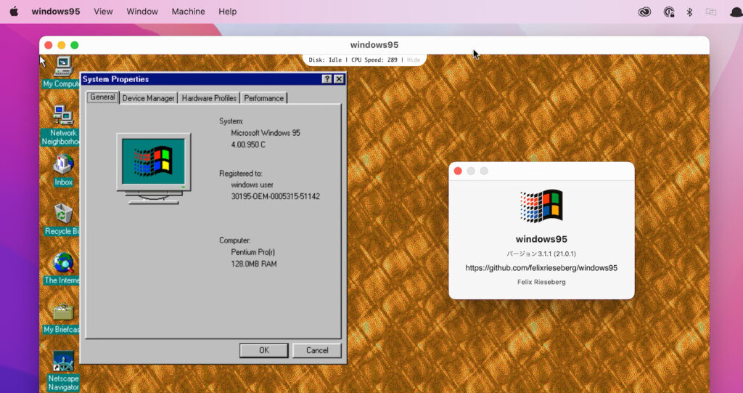
Task: Switch to the Hardware Profiles tab
Action: point(209,98)
